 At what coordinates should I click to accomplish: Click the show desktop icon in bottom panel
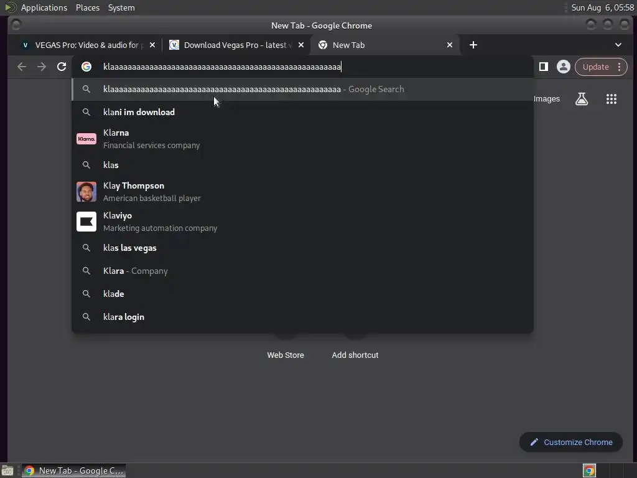[x=7, y=471]
